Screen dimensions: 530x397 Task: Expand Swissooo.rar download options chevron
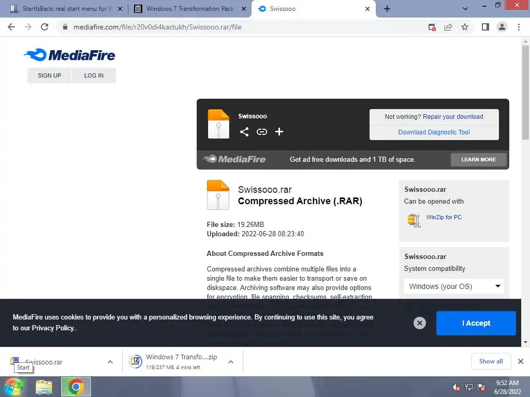110,362
